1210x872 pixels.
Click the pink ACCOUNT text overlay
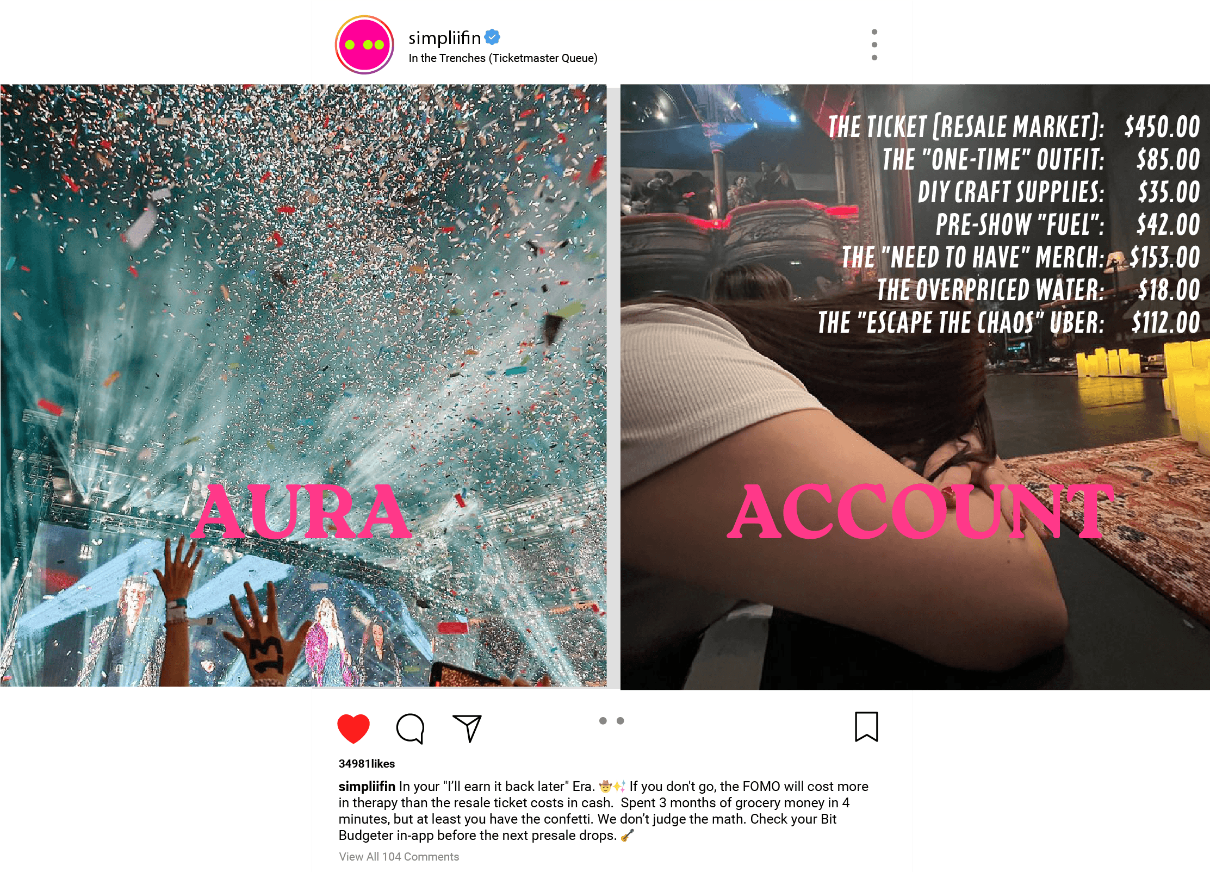tap(921, 511)
